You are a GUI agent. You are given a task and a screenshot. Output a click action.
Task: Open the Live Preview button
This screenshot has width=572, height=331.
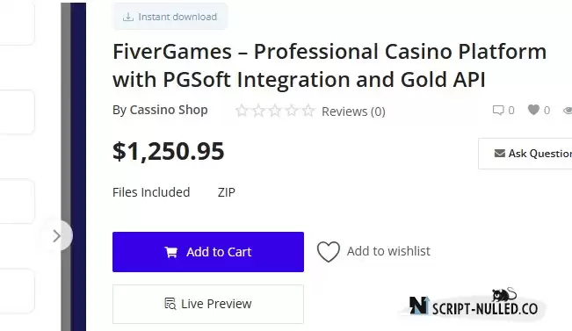pos(208,304)
